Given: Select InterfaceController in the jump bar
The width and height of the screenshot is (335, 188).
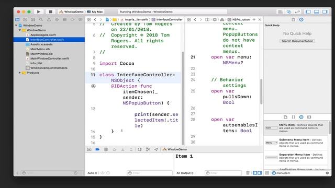Looking at the screenshot, I should tap(167, 20).
